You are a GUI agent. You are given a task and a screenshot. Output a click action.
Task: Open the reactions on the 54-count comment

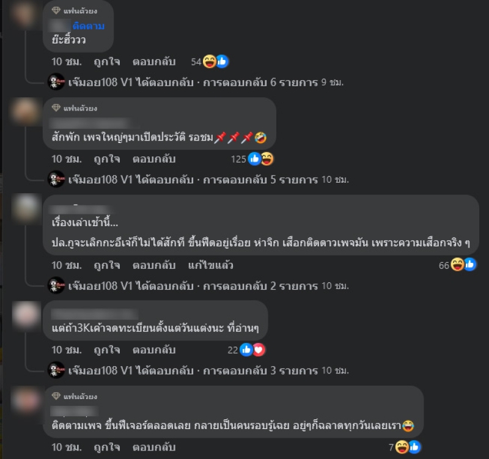tap(210, 62)
